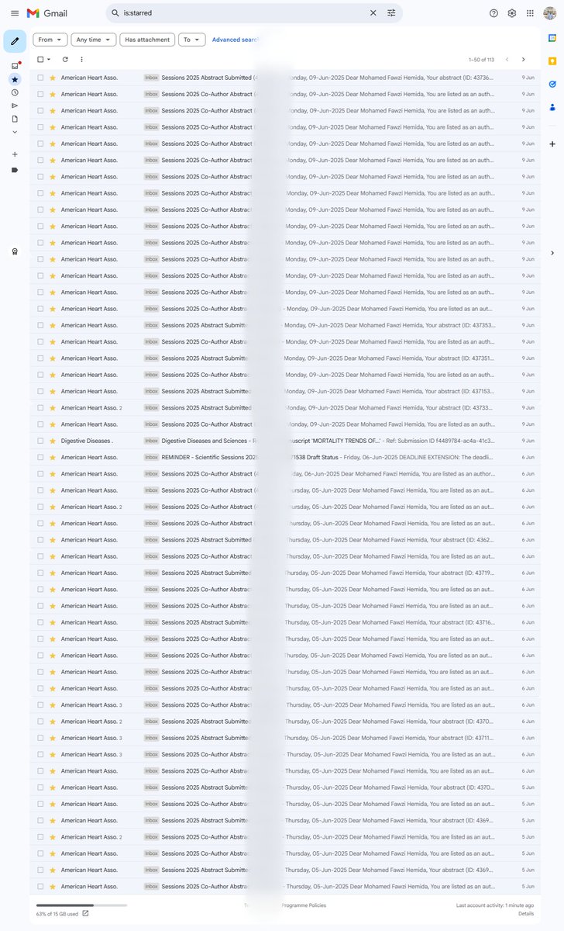Open the select-all dropdown arrow

click(49, 59)
